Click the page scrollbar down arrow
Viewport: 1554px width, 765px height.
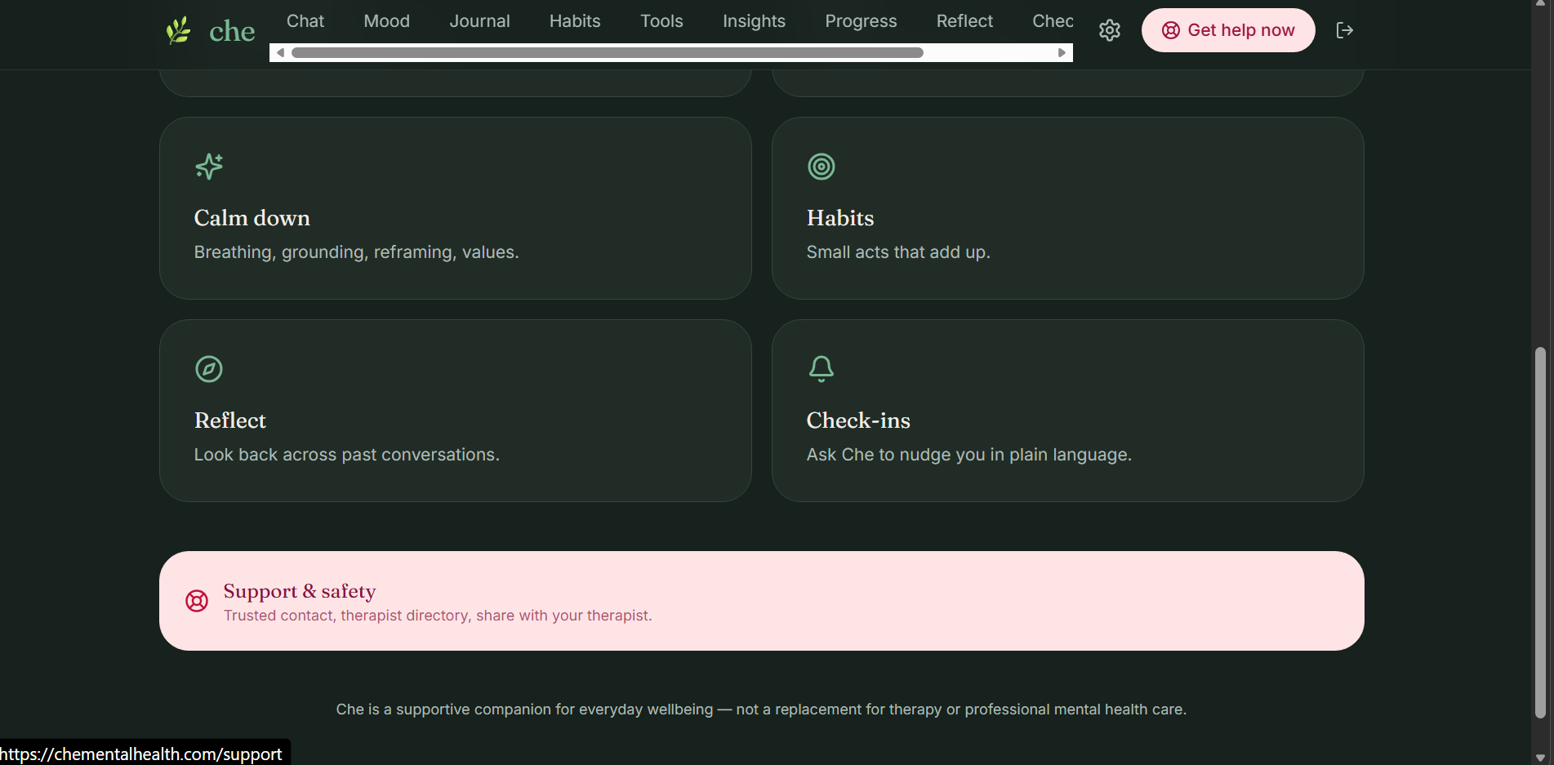(x=1540, y=757)
